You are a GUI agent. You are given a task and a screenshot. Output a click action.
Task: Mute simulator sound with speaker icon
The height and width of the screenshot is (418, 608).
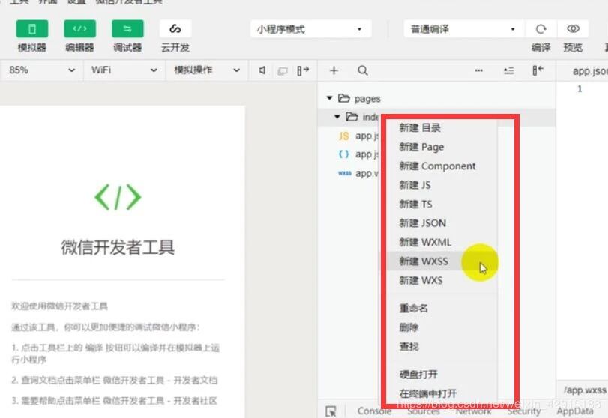[x=262, y=70]
